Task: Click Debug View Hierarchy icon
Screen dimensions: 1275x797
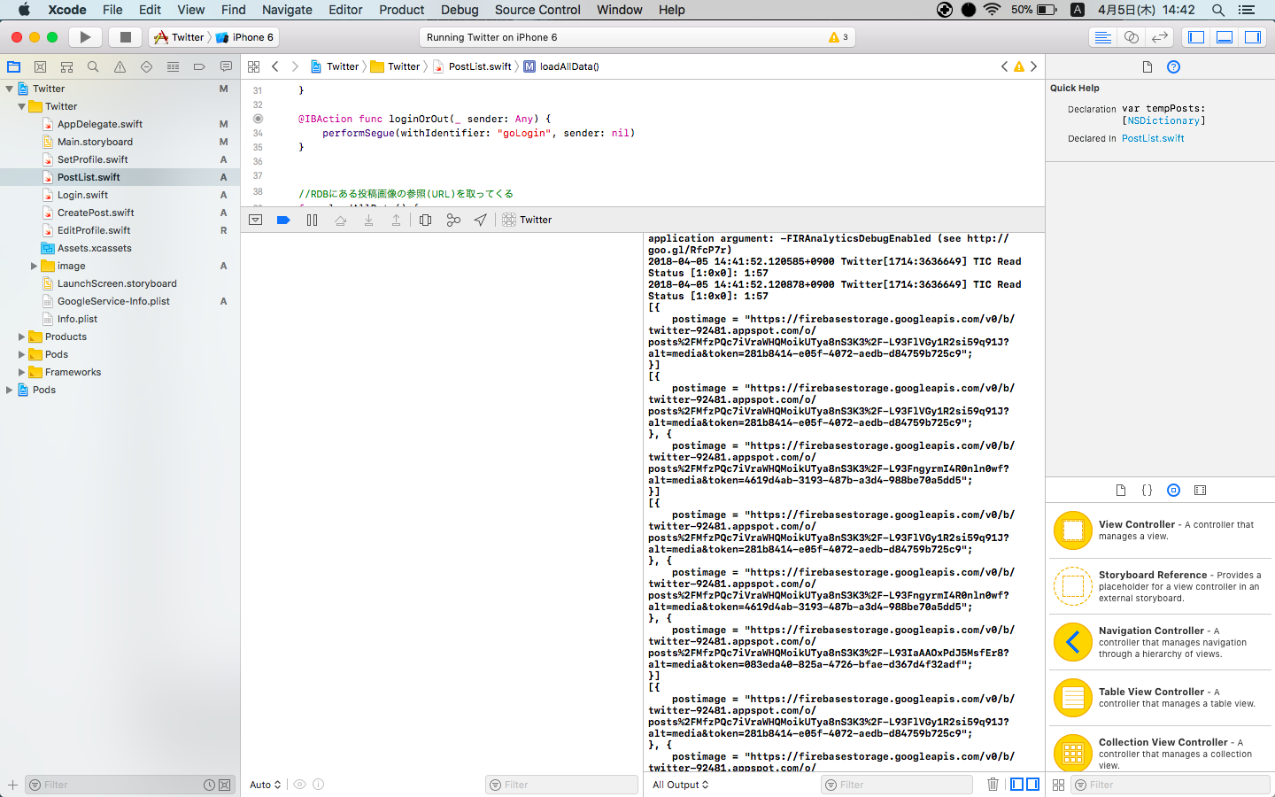Action: [x=425, y=220]
